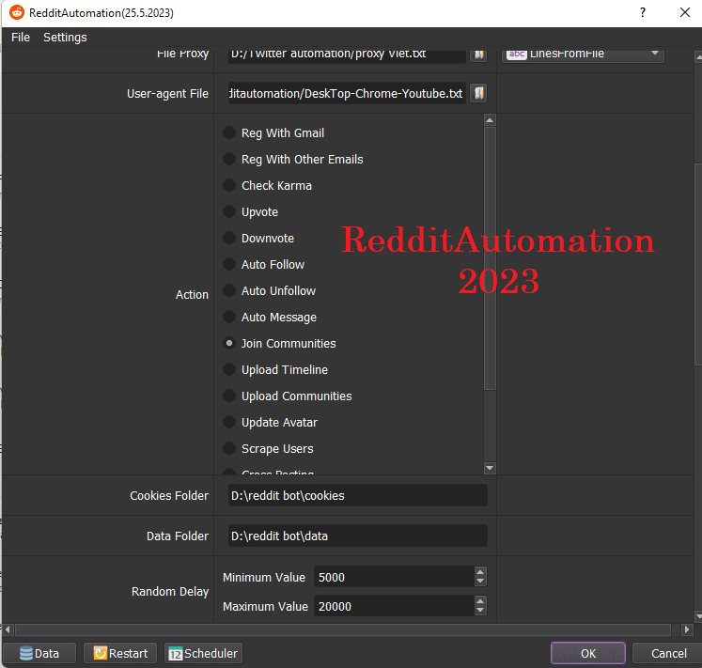
Task: Click the Action list scrollbar thumb
Action: click(490, 258)
